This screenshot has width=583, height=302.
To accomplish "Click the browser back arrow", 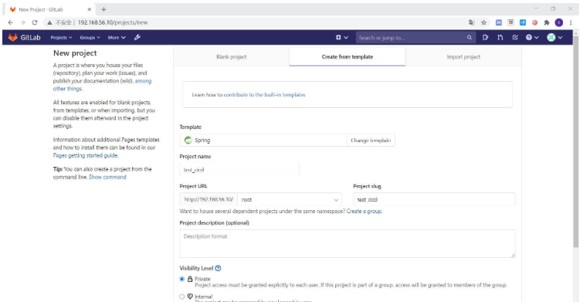I will click(x=10, y=22).
